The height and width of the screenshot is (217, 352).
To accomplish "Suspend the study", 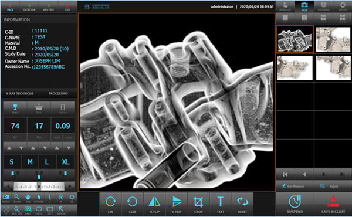I will 295,205.
